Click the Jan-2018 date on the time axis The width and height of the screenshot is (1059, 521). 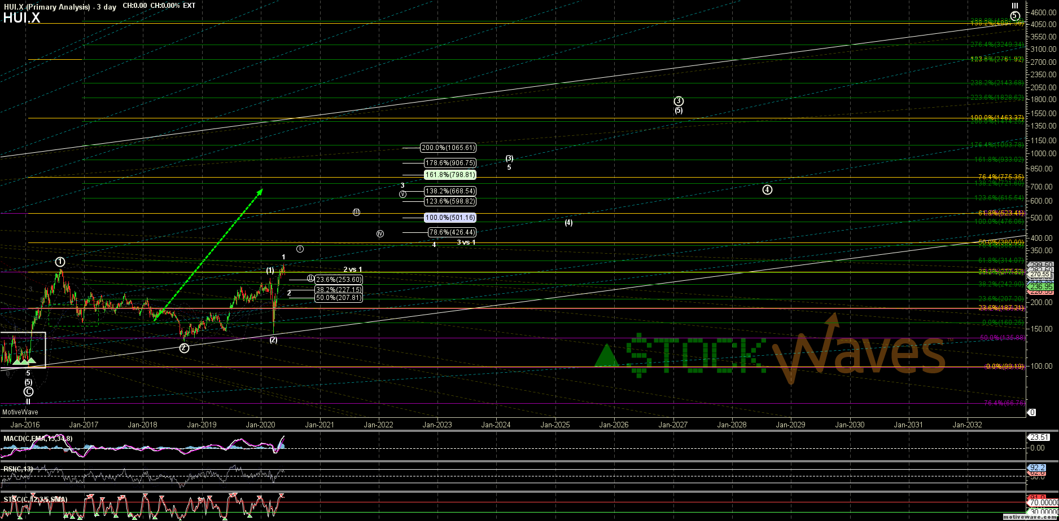click(x=142, y=425)
